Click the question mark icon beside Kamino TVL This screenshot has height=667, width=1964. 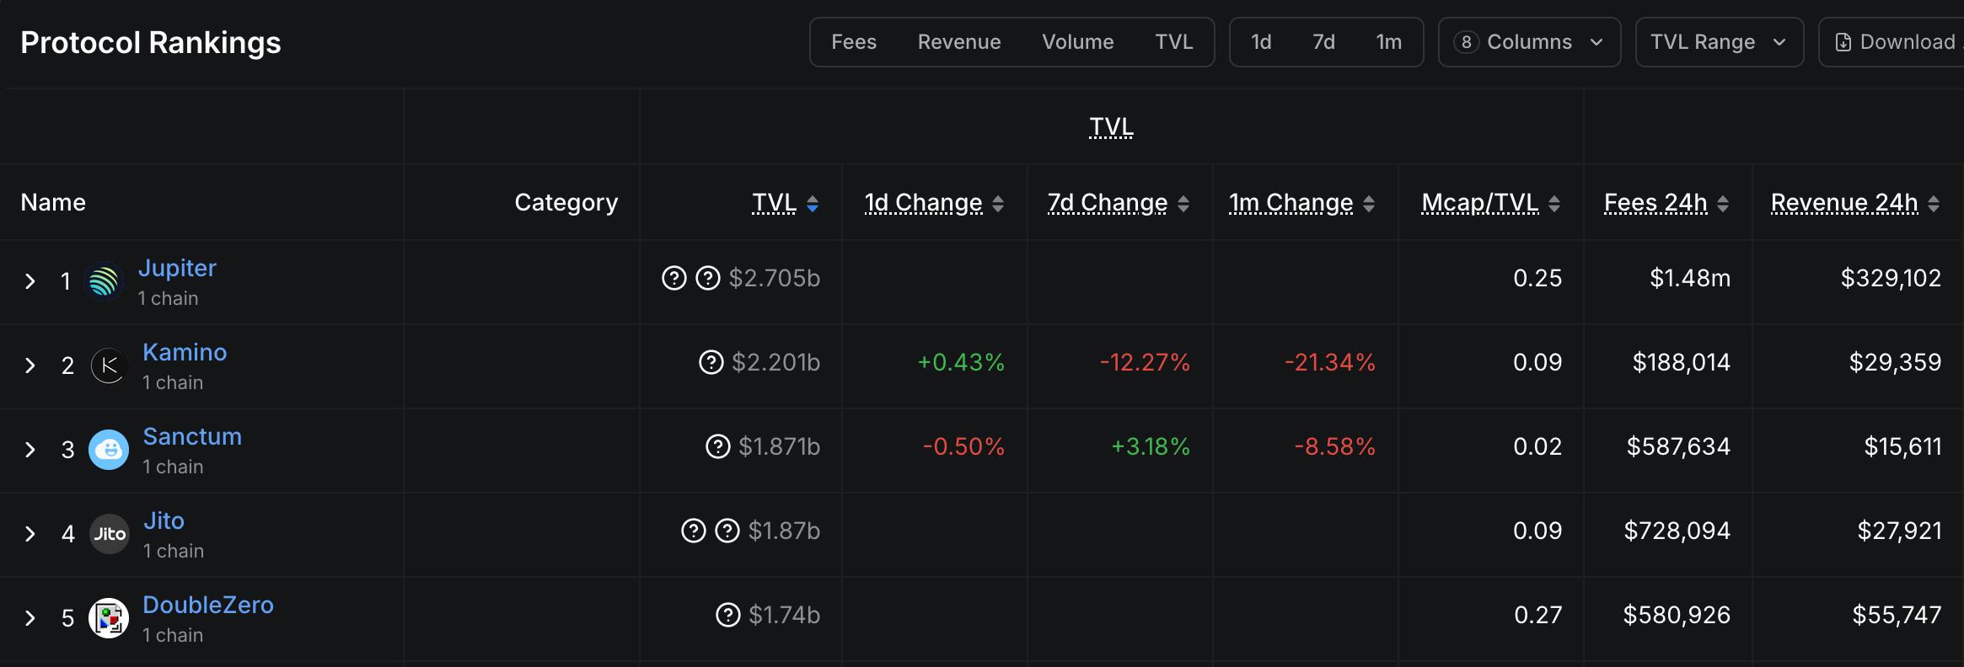711,362
